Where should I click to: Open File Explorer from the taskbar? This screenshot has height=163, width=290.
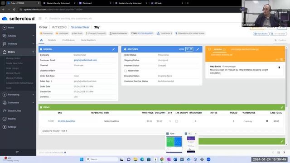tap(135, 159)
